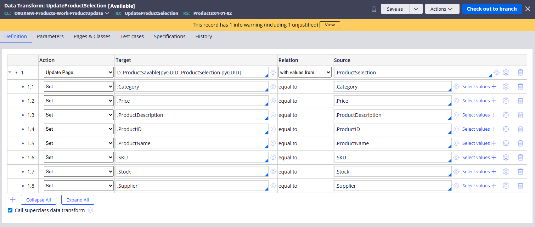Uncheck Call superclass data transform
This screenshot has width=535, height=227.
coord(10,210)
